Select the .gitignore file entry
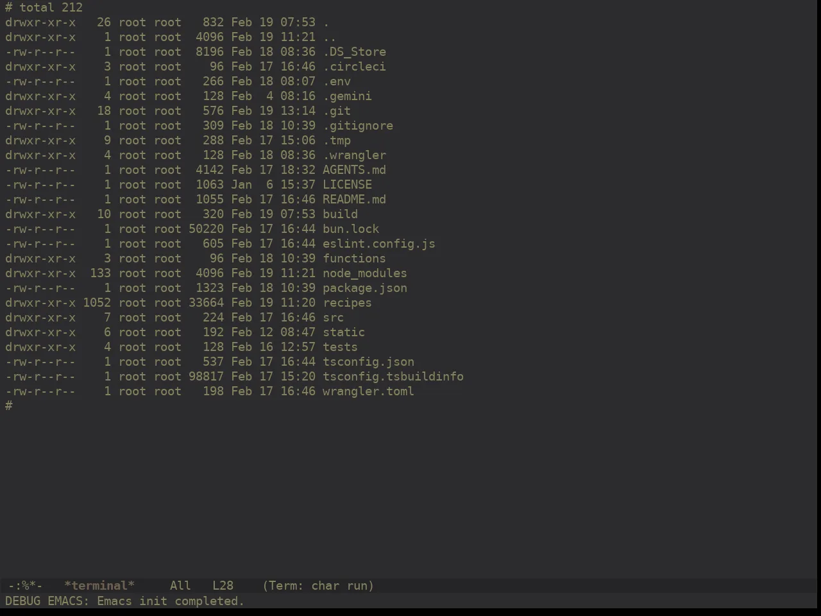Viewport: 821px width, 616px height. [x=358, y=126]
